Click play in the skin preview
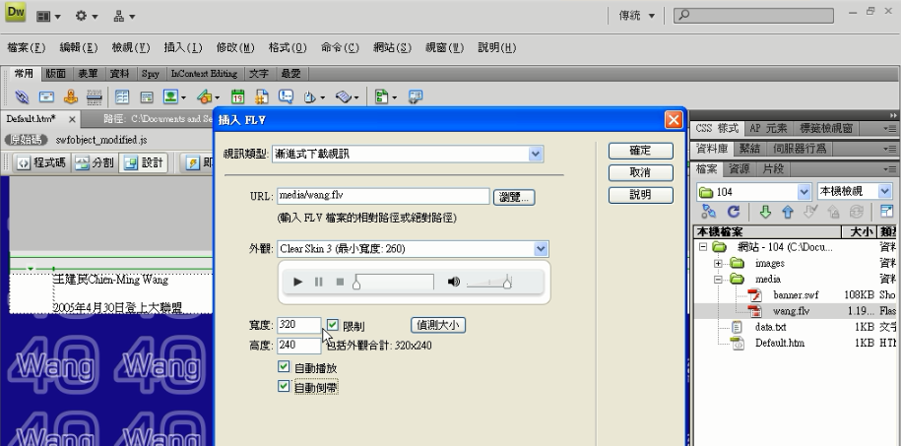The width and height of the screenshot is (901, 446). click(x=297, y=282)
